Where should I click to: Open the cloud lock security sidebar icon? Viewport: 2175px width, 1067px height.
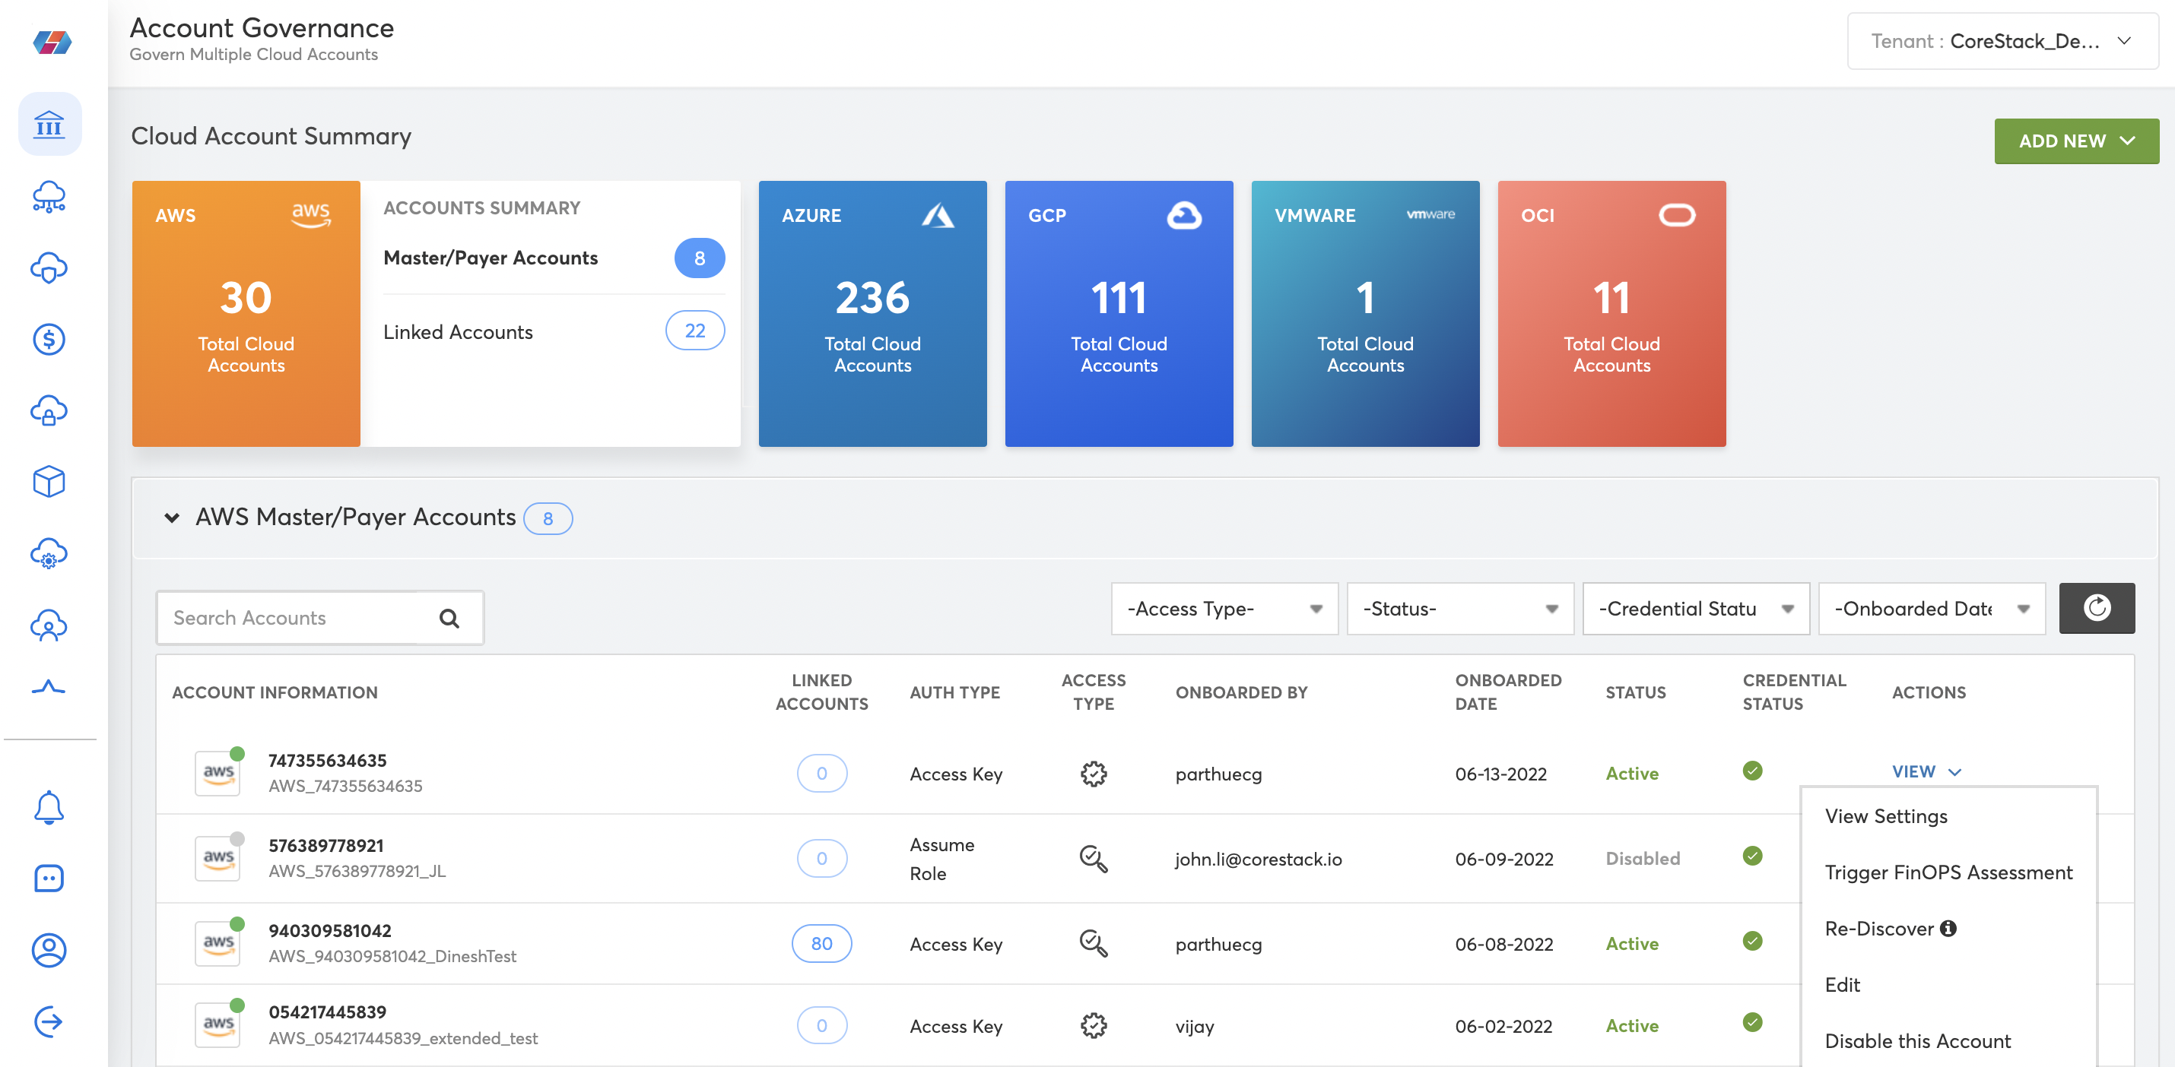pyautogui.click(x=49, y=411)
